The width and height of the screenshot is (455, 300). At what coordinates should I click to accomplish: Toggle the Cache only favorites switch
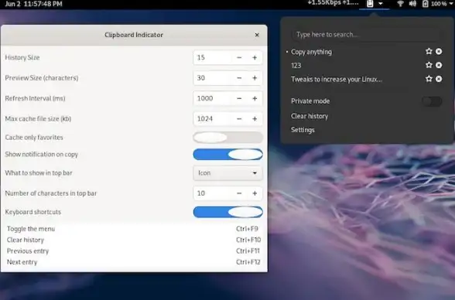[x=227, y=138]
